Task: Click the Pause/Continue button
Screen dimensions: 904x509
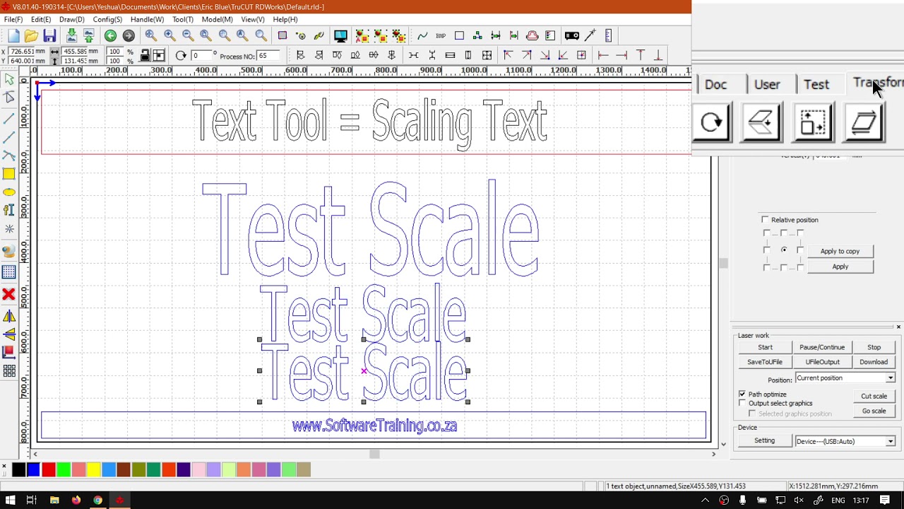Action: [822, 347]
